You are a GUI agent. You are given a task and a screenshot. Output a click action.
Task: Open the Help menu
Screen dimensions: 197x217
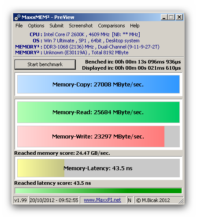point(134,26)
